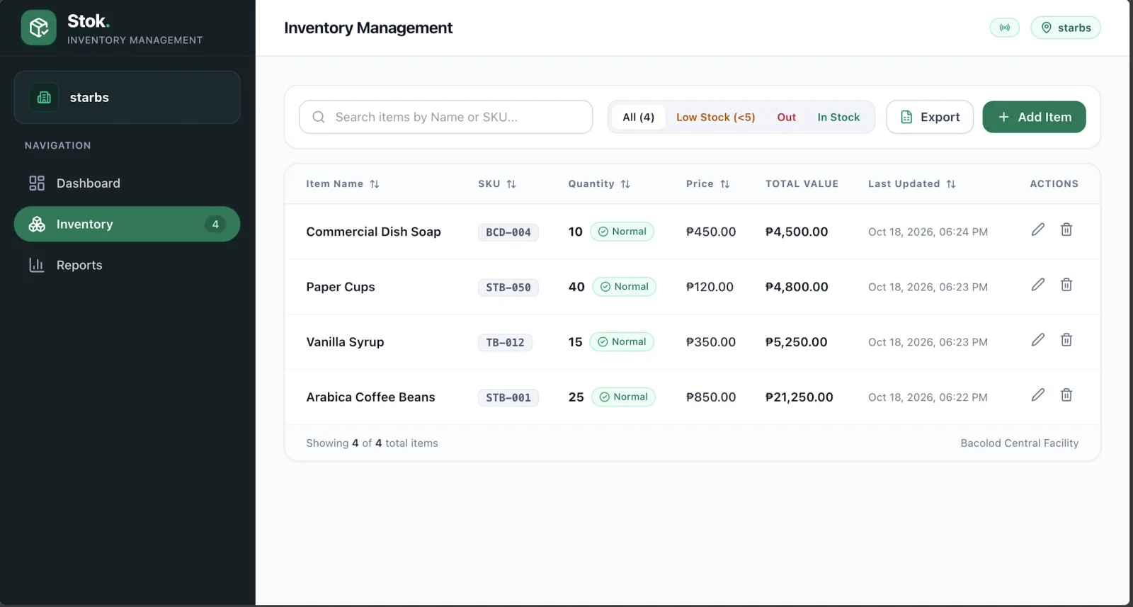Focus the item search field
Viewport: 1133px width, 607px height.
click(x=446, y=117)
